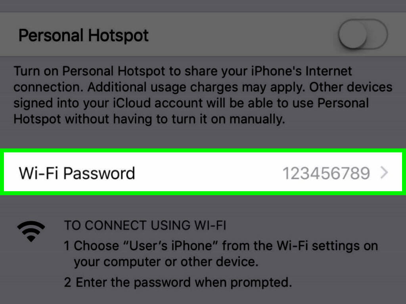Image resolution: width=406 pixels, height=304 pixels.
Task: Tap the right-pointing arrow beside the password
Action: pyautogui.click(x=384, y=173)
